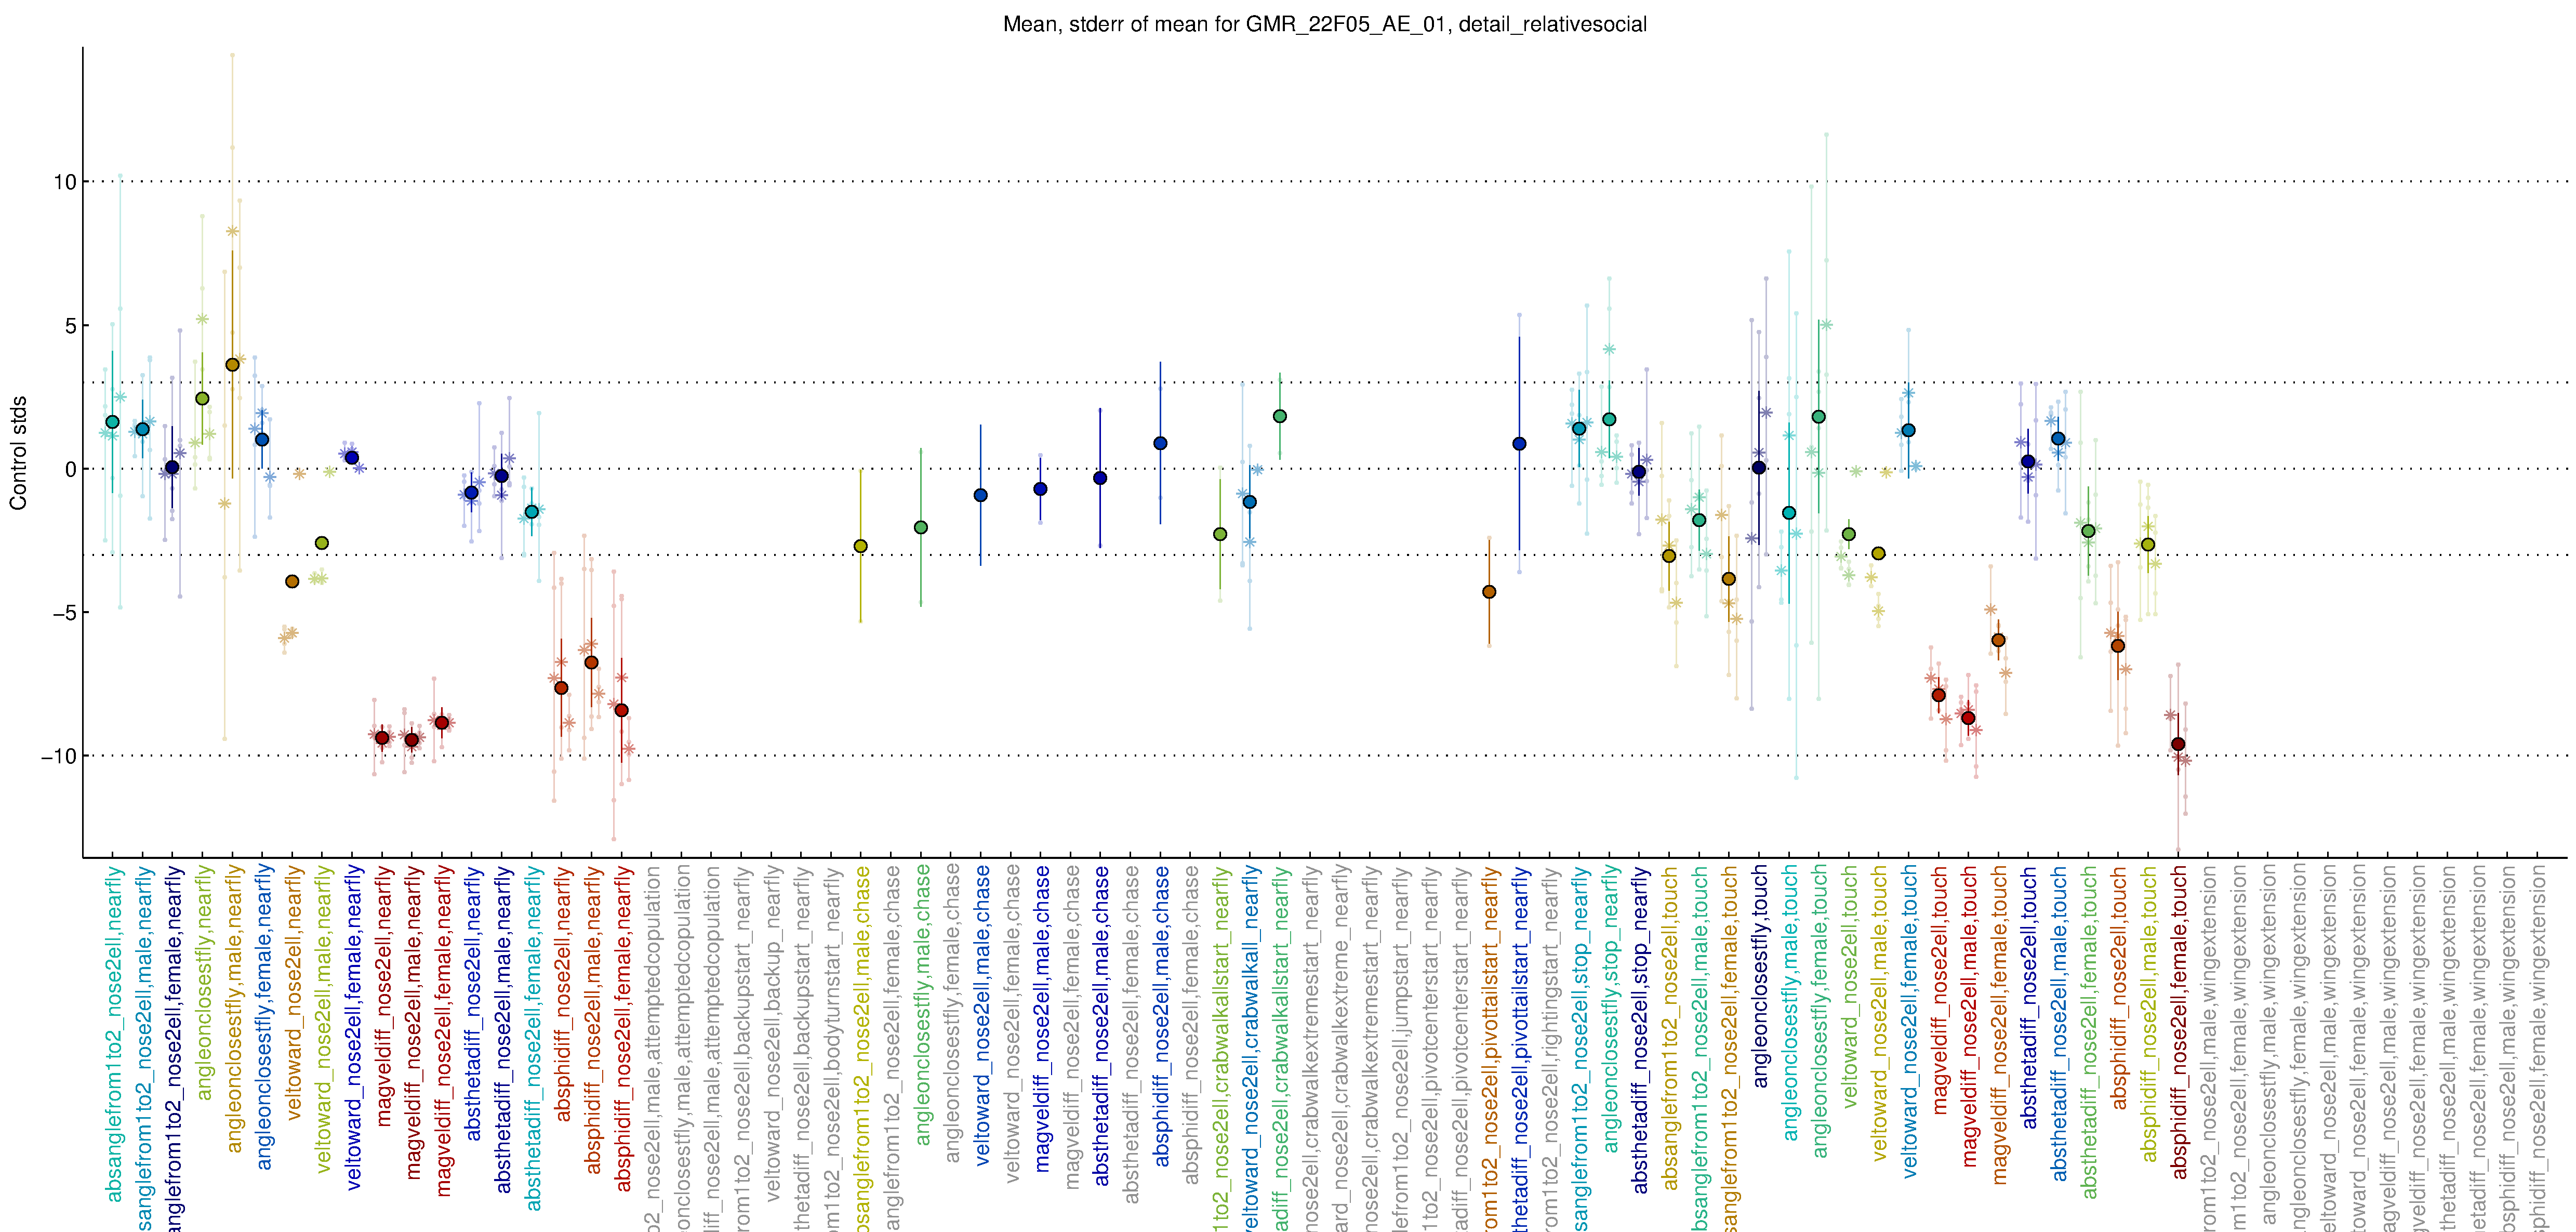This screenshot has width=2576, height=1232.
Task: Select the x-label 'absphidiff_nose2ell,nearfly'
Action: [563, 994]
